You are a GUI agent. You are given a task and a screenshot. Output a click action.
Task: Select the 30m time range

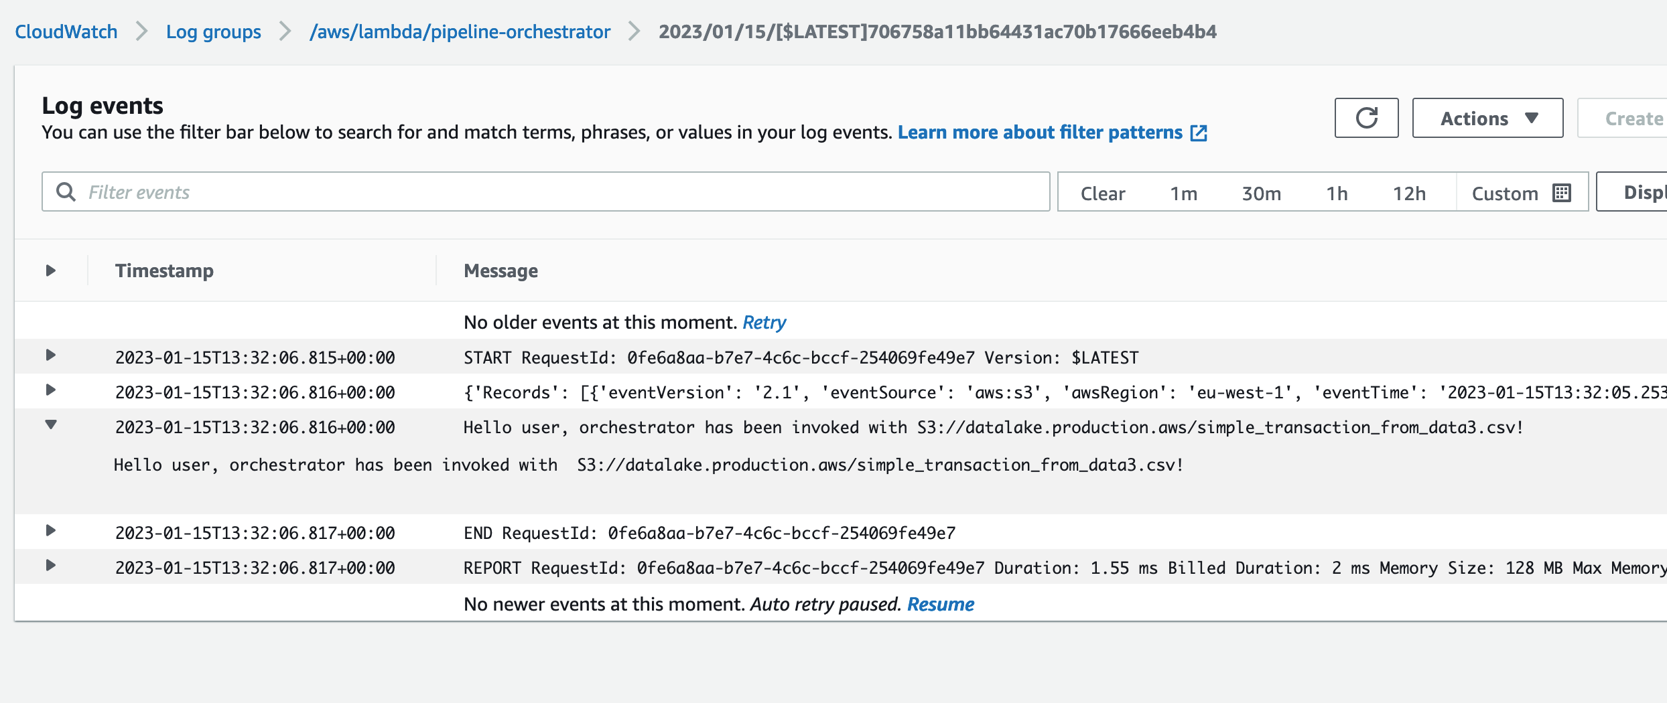point(1261,193)
